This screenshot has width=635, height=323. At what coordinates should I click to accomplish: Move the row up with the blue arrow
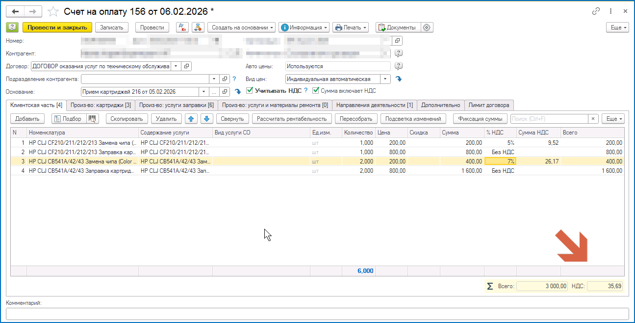(191, 119)
